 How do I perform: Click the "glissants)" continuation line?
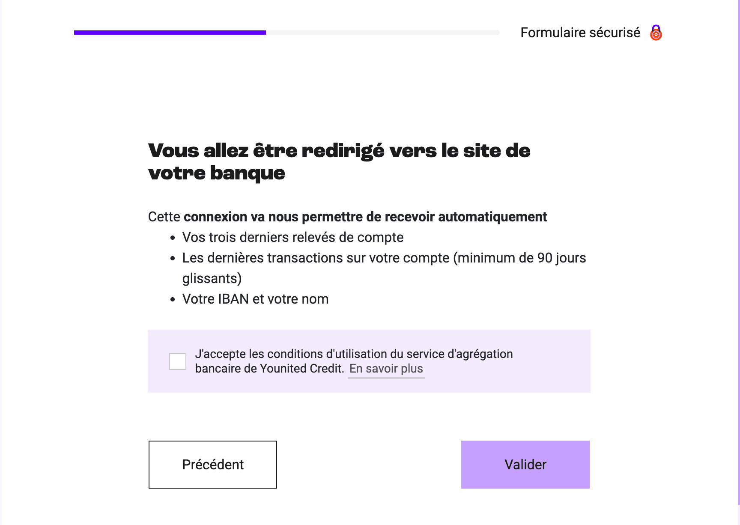(212, 279)
